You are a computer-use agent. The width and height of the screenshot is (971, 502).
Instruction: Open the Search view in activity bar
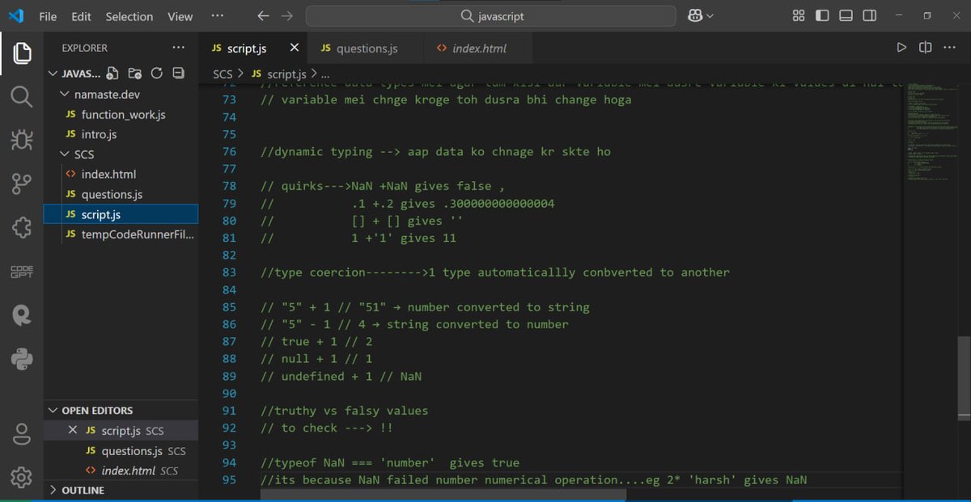click(22, 97)
